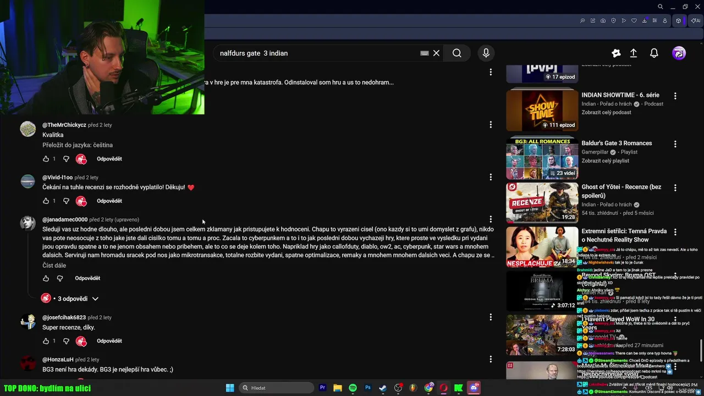The height and width of the screenshot is (396, 704).
Task: Reply to @TheMrChickycz with Odpovědět
Action: tap(109, 159)
